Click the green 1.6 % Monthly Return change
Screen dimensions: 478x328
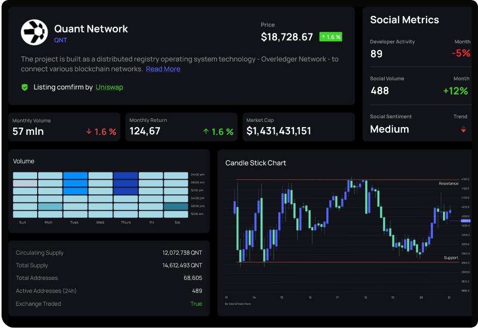(x=222, y=132)
